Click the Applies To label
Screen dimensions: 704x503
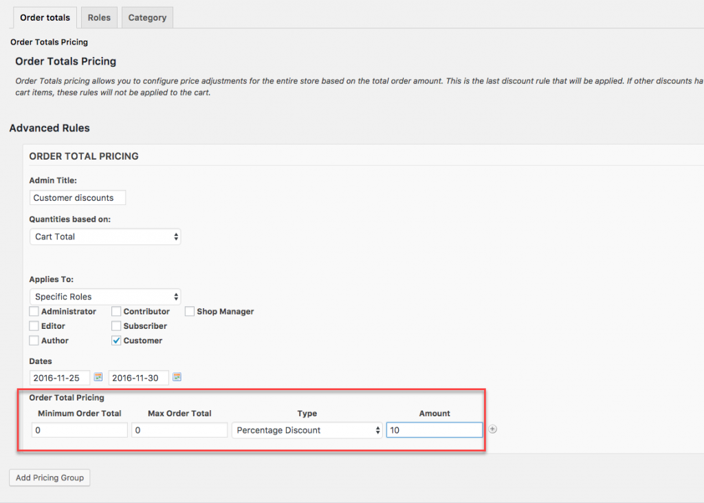(51, 279)
